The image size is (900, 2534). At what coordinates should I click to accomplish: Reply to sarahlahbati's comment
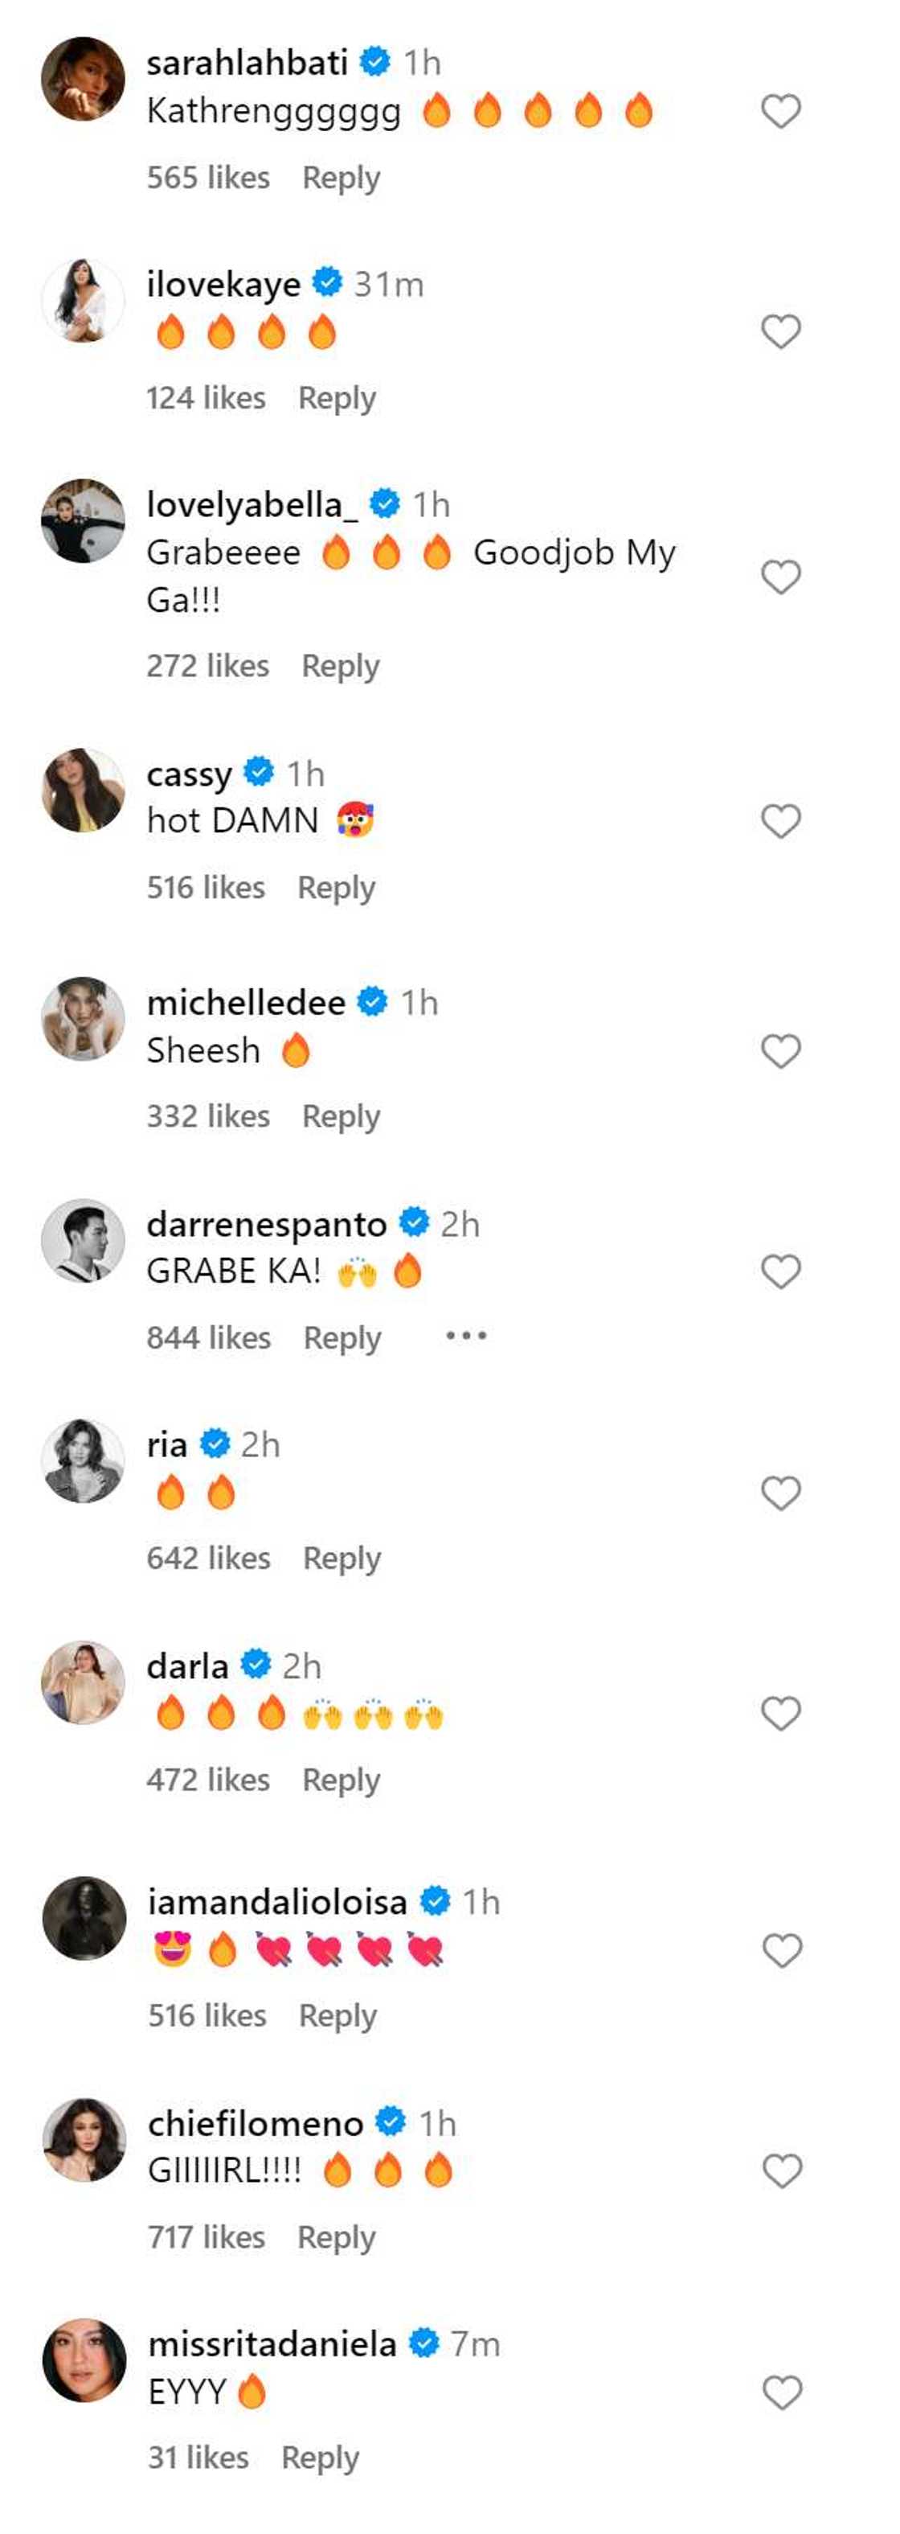point(340,178)
